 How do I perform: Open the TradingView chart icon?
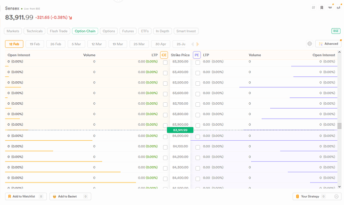click(x=330, y=8)
